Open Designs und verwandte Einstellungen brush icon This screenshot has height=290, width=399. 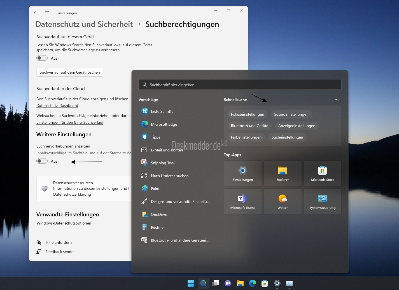point(144,202)
